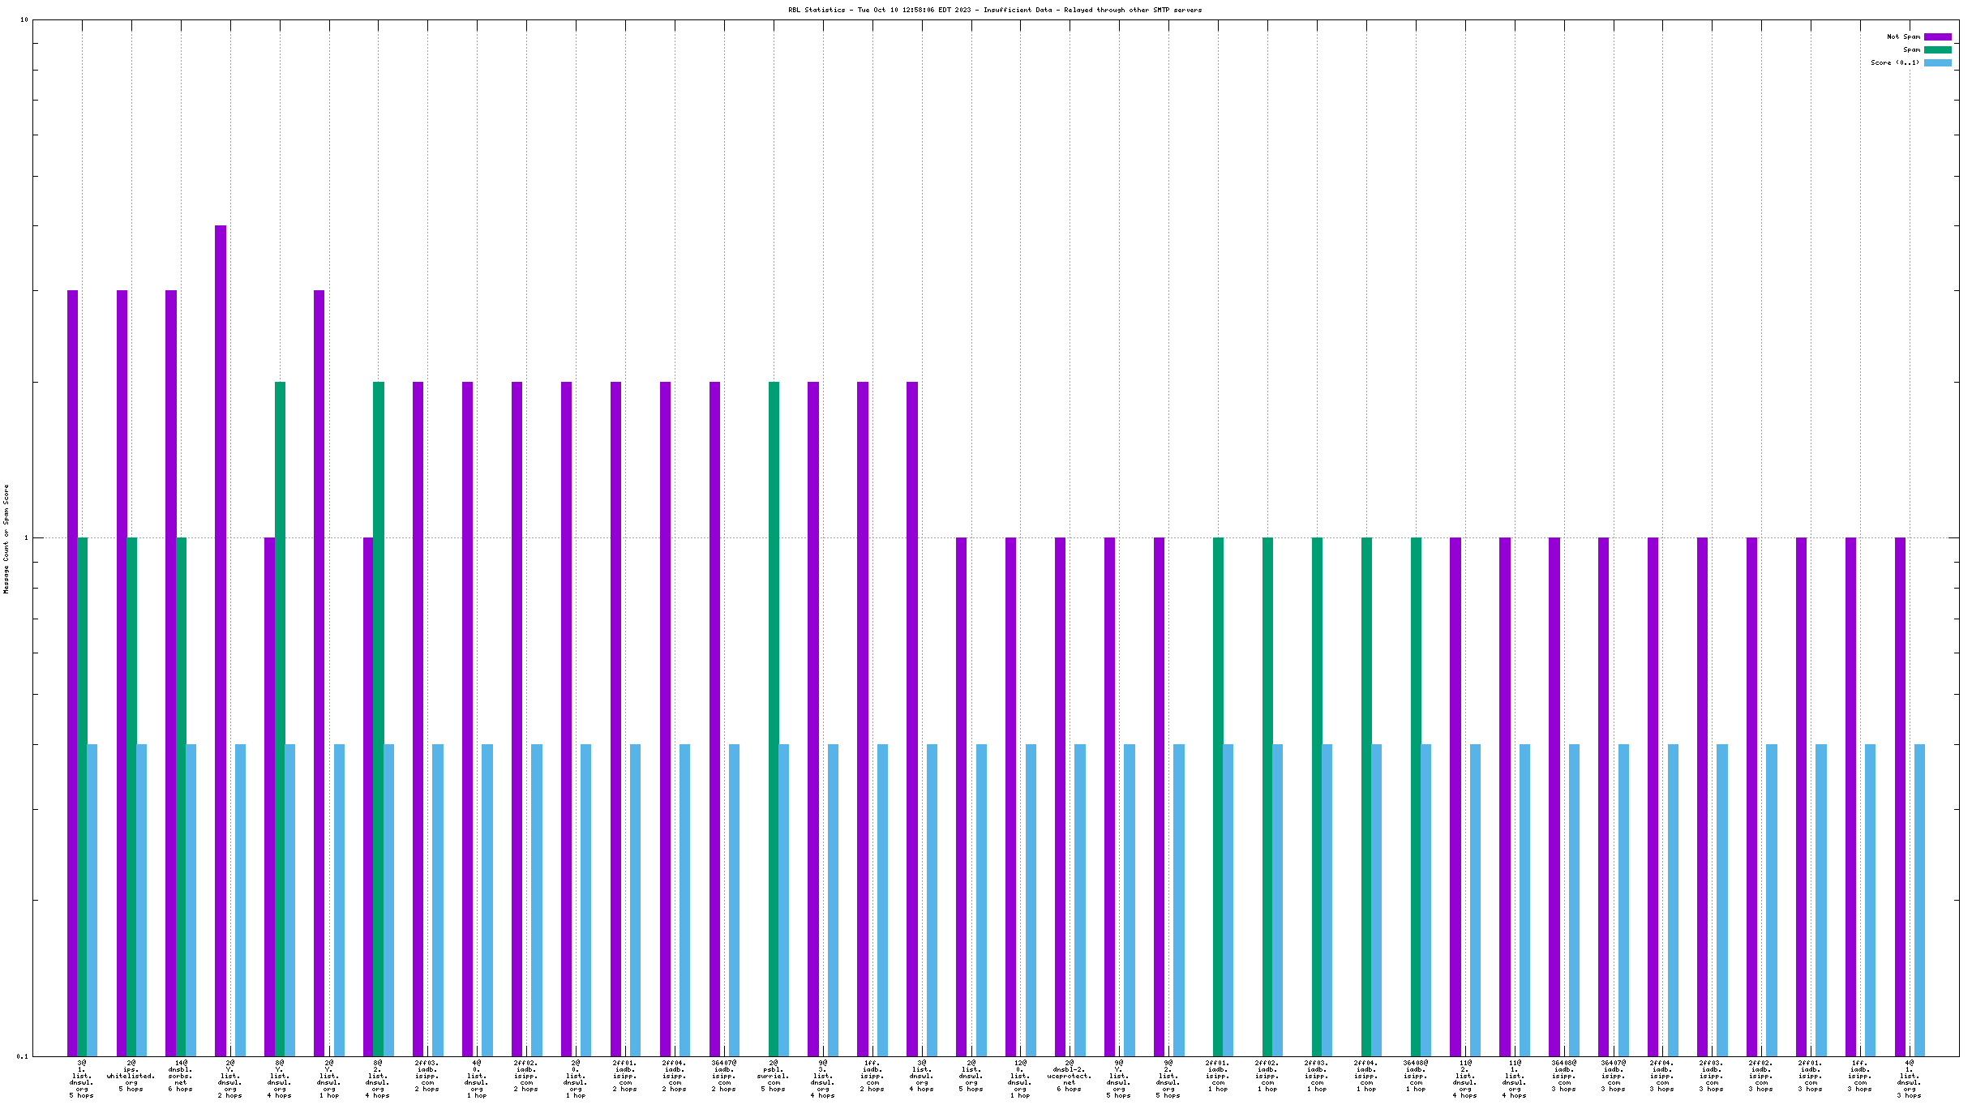This screenshot has height=1109, width=1972.
Task: Click the RBL Statistics chart title
Action: 994,10
